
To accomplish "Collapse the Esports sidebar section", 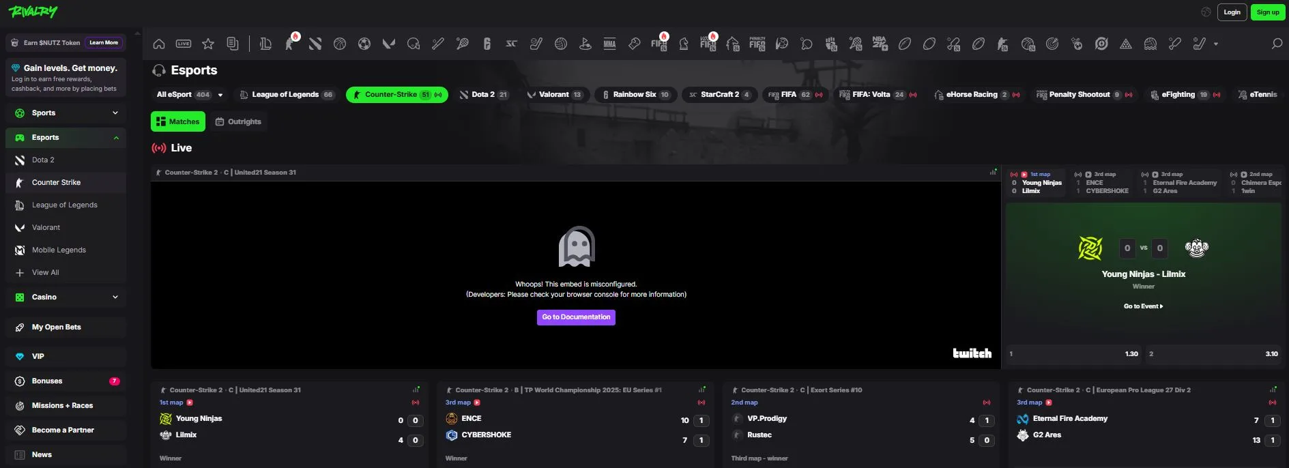I will [x=115, y=138].
